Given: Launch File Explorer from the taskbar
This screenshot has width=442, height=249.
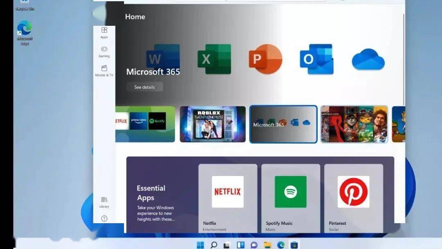Looking at the screenshot, I should pos(267,245).
